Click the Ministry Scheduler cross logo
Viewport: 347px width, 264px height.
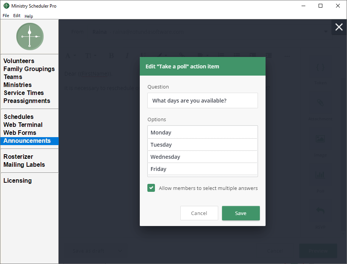click(30, 36)
